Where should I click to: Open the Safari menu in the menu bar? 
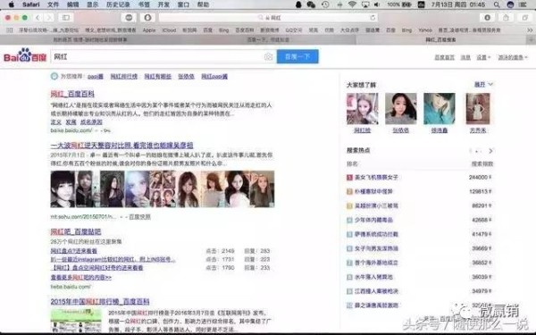[31, 4]
